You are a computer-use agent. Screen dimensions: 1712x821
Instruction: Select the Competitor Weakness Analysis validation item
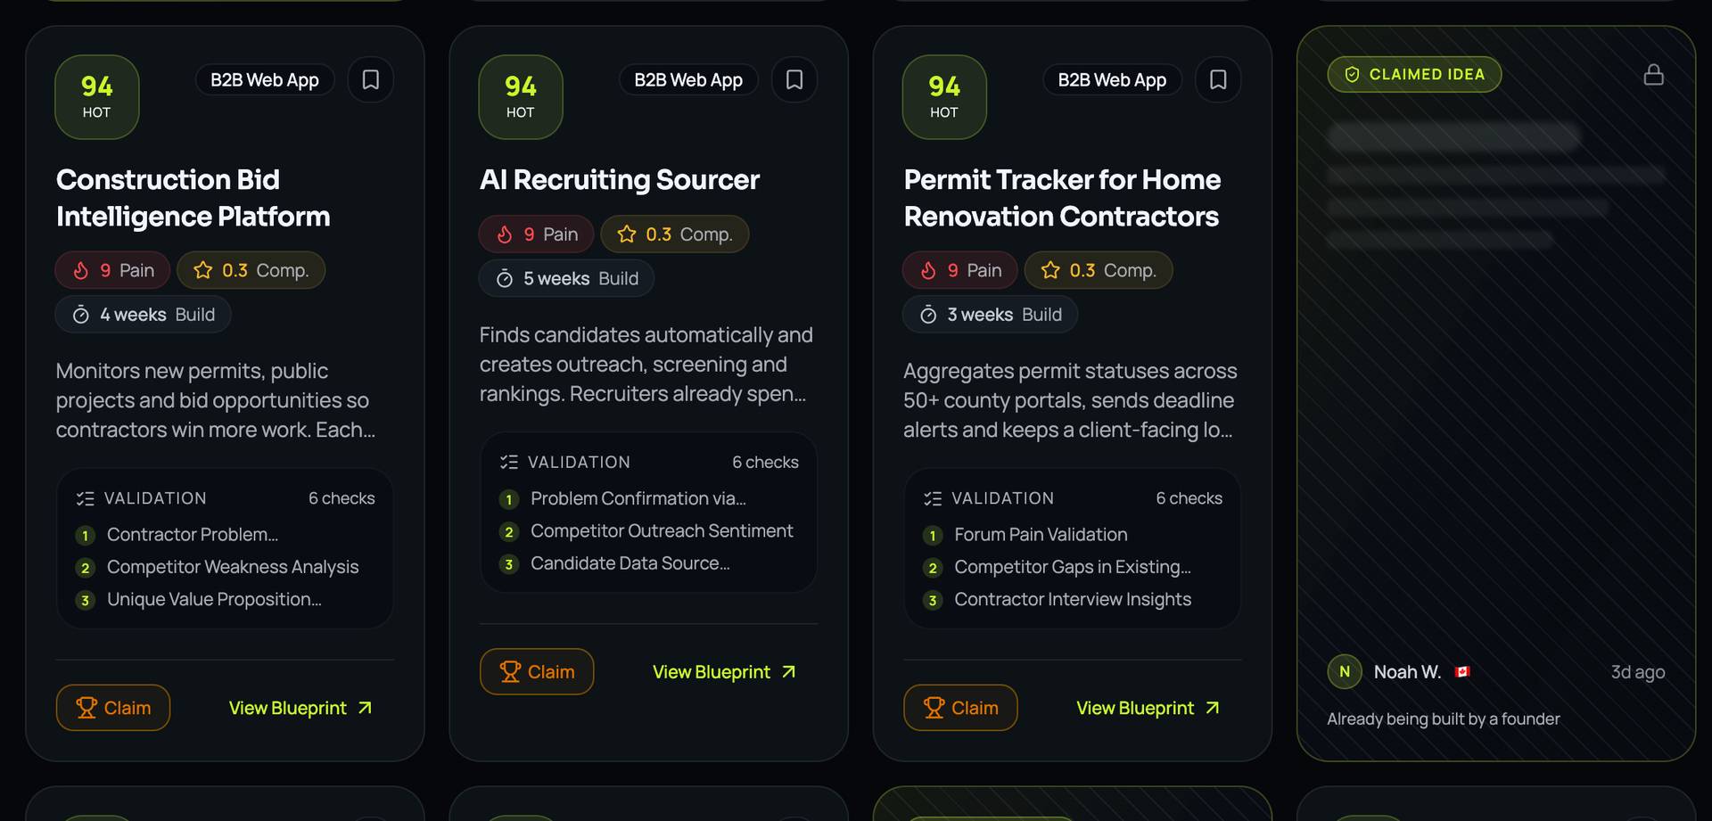pos(232,567)
